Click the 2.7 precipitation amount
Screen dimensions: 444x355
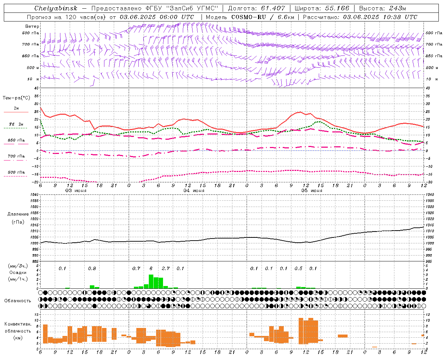pos(166,268)
